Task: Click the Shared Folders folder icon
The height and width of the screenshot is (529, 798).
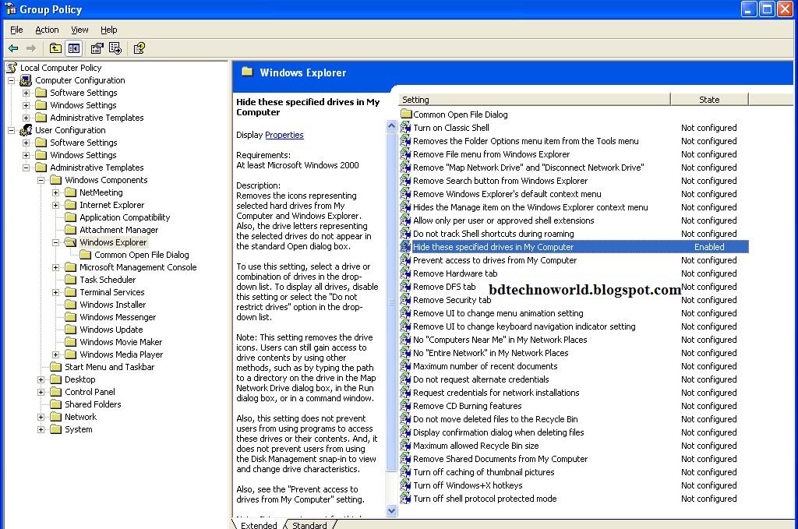Action: click(56, 404)
